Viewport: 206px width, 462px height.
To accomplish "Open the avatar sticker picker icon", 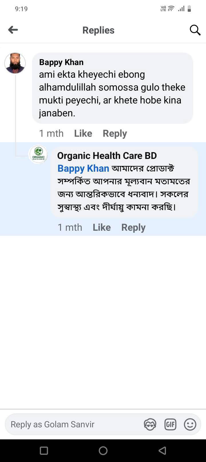I will pos(150,424).
